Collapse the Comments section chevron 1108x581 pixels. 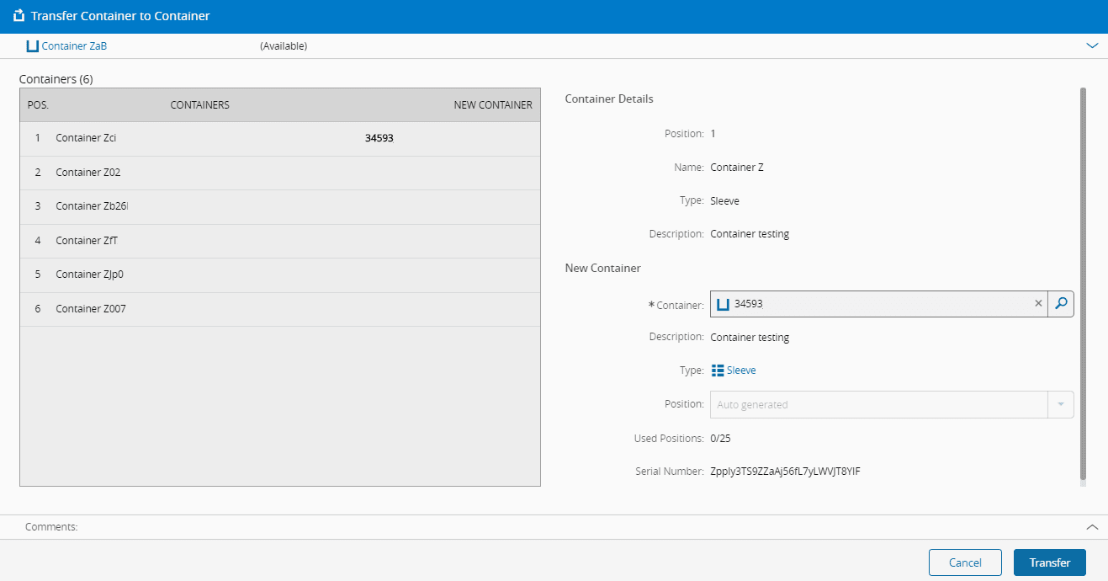[x=1092, y=526]
